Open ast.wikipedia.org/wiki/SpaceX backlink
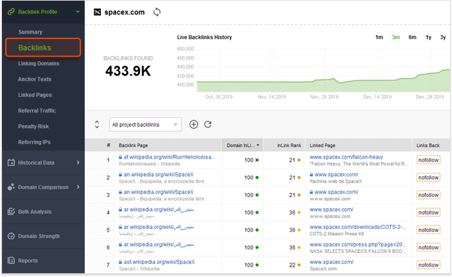 159,262
